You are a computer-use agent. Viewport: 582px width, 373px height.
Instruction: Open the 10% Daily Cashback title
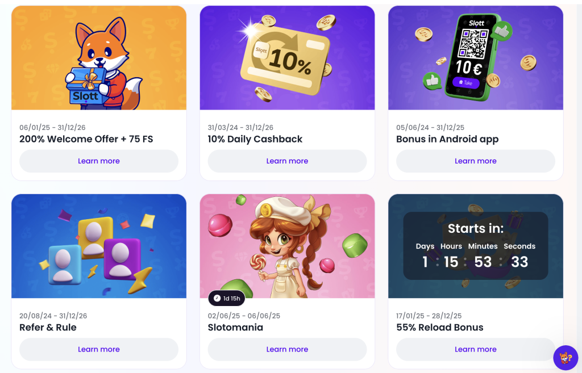tap(255, 139)
